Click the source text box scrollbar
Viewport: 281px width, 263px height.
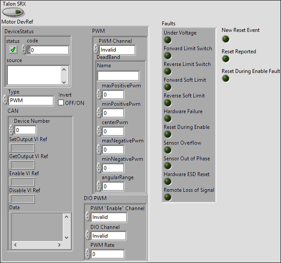point(64,75)
